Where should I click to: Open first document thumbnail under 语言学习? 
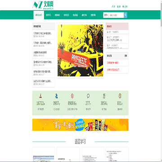click(44, 154)
